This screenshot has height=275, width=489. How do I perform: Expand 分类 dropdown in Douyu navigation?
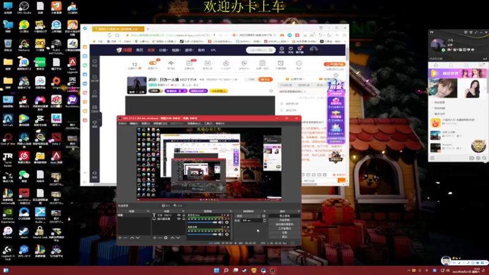pos(163,50)
